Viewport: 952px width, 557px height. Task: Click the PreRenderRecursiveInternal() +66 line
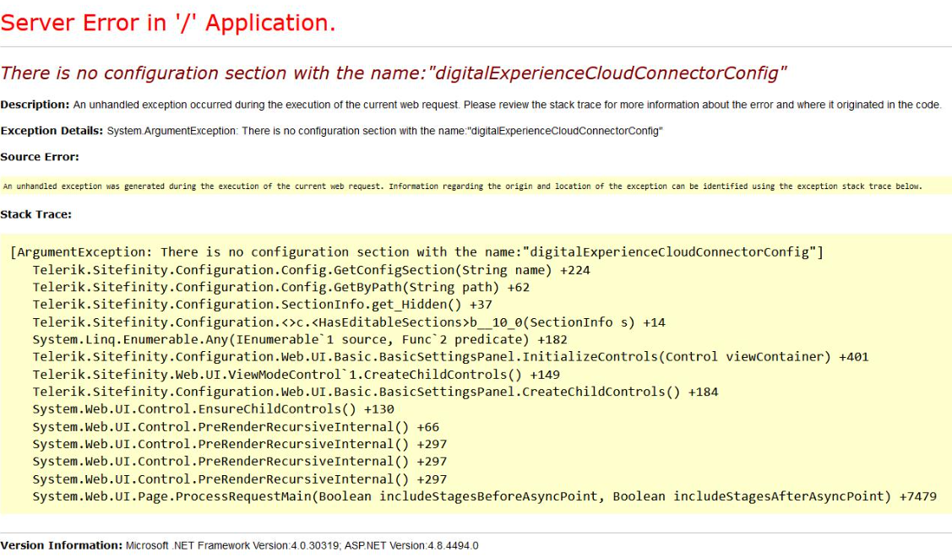[236, 426]
